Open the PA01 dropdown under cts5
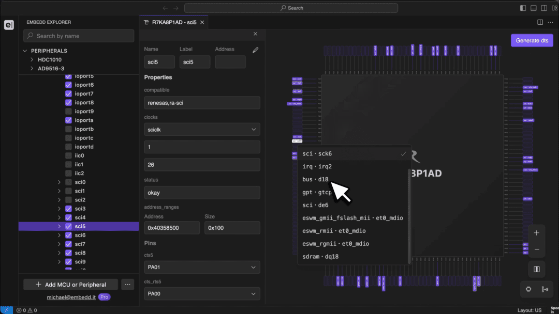 coord(202,267)
